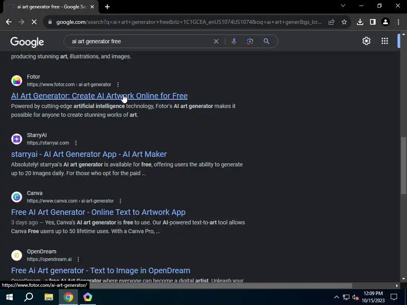Image resolution: width=407 pixels, height=305 pixels.
Task: Click the 'StarryAI' site name
Action: click(x=37, y=135)
